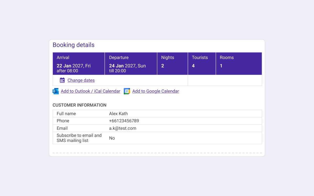Click the Email label
This screenshot has width=314, height=196.
(62, 128)
